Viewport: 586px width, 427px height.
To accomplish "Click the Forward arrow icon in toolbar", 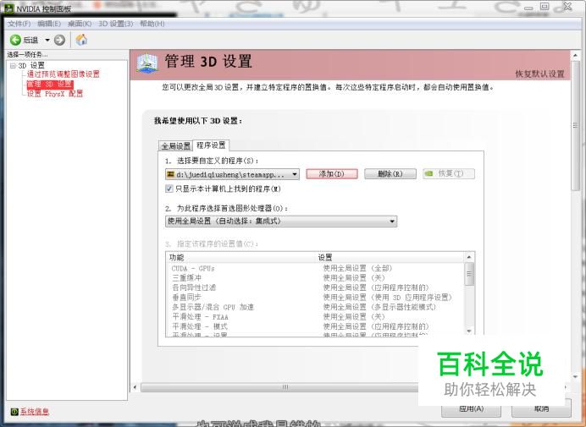I will tap(59, 40).
